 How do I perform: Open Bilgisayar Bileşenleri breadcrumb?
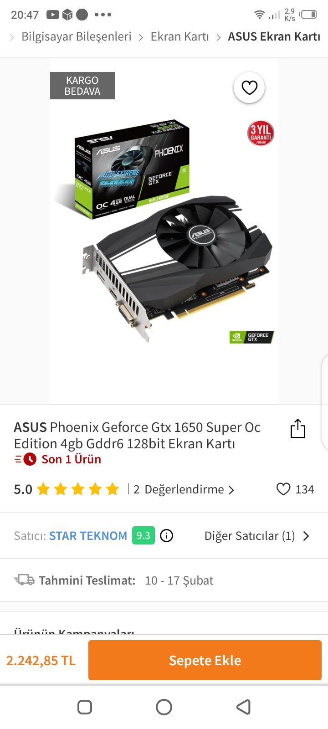(77, 36)
